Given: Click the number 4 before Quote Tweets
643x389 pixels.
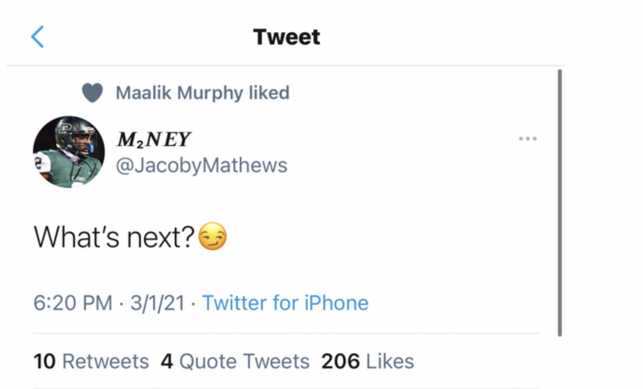Looking at the screenshot, I should tap(167, 361).
